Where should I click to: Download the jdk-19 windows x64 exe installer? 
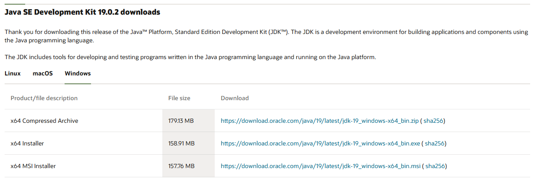click(320, 143)
